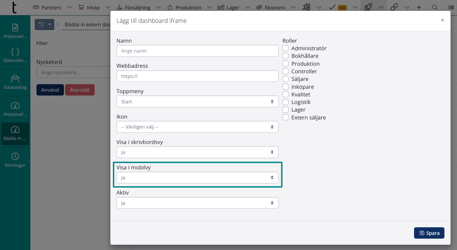Close the dashboard iframe dialog
Viewport: 457px width, 250px height.
pos(442,20)
